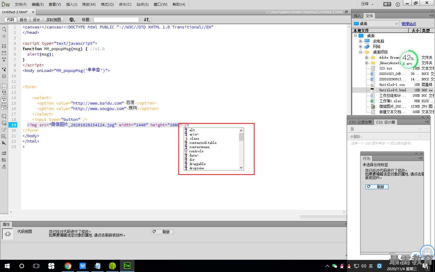Click the info circle icon in title bar

coord(398,4)
